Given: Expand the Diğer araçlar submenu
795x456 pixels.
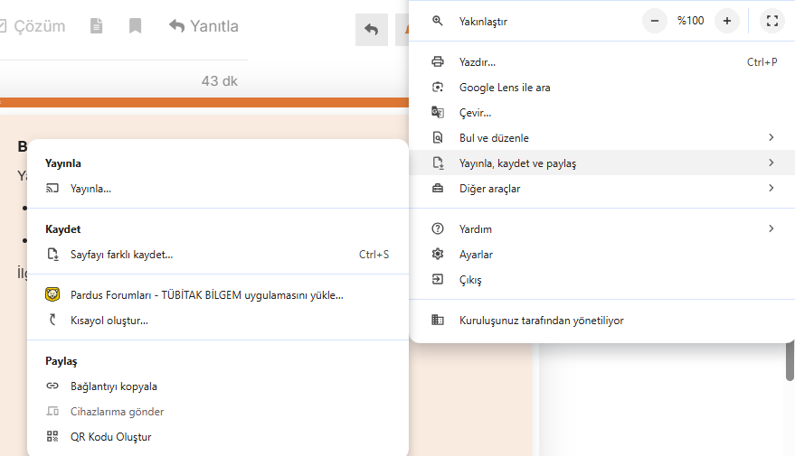Looking at the screenshot, I should (x=489, y=189).
